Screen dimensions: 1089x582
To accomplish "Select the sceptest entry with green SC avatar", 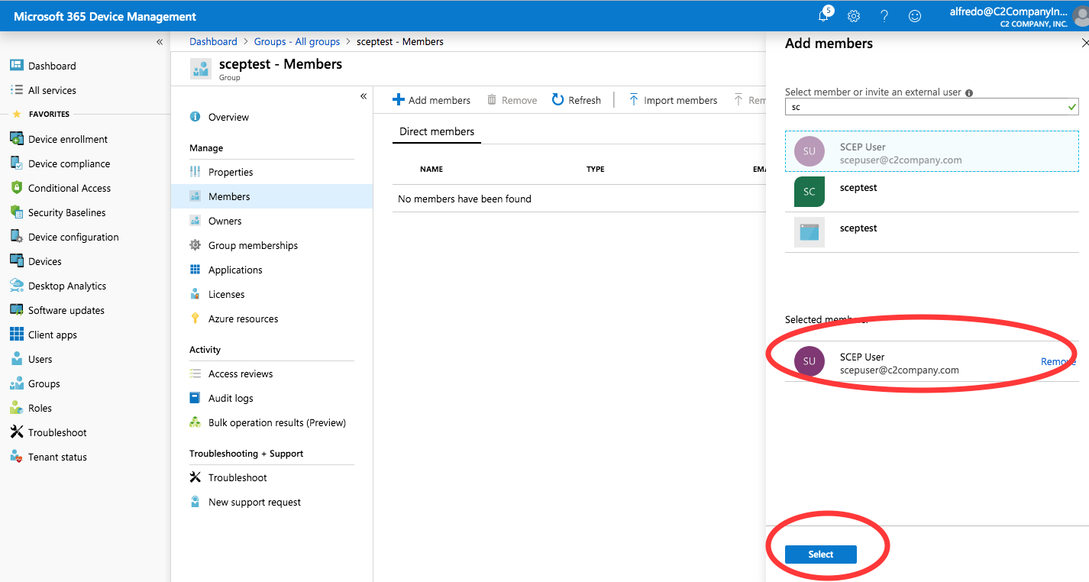I will [x=858, y=188].
